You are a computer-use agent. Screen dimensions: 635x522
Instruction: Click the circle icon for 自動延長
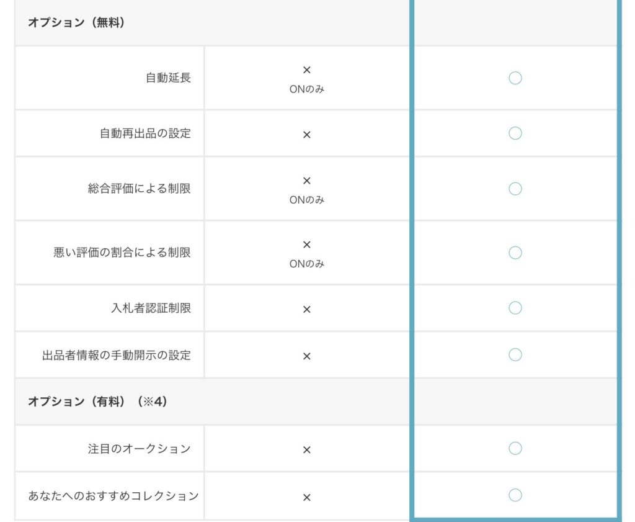point(515,78)
